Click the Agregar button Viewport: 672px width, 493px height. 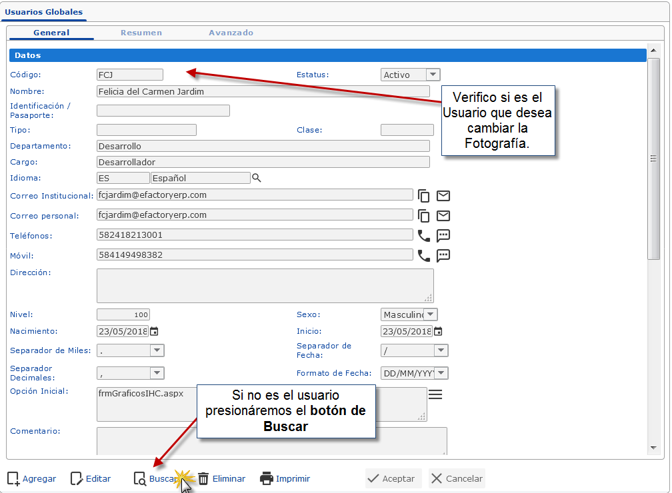tap(31, 478)
